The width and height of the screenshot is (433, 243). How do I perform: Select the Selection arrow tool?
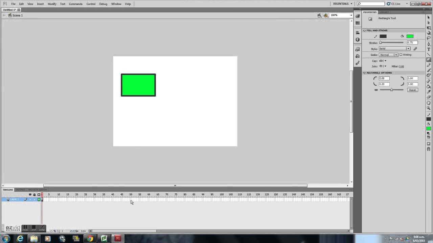(429, 17)
